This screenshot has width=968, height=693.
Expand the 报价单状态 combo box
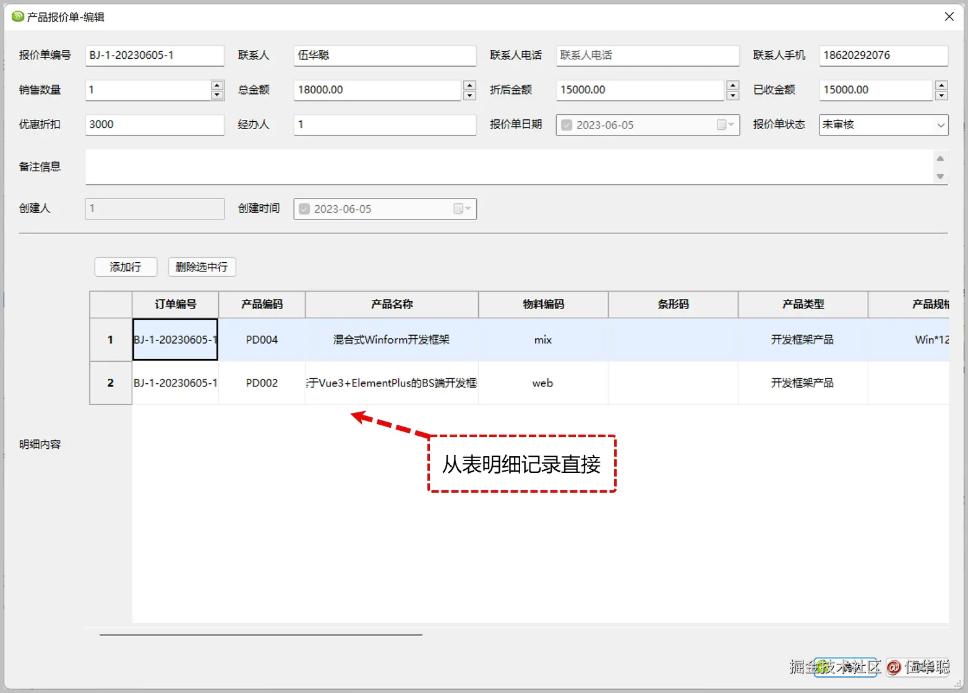[x=940, y=125]
